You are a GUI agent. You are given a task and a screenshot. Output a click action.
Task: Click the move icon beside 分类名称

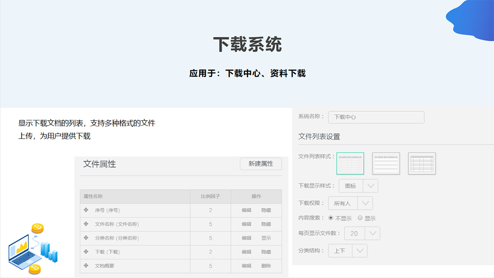pos(86,238)
